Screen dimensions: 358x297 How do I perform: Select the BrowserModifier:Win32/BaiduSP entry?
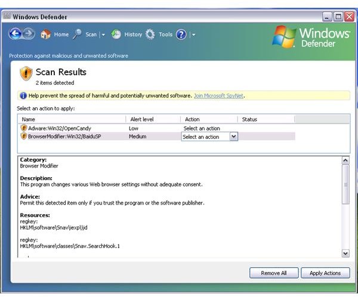point(64,137)
